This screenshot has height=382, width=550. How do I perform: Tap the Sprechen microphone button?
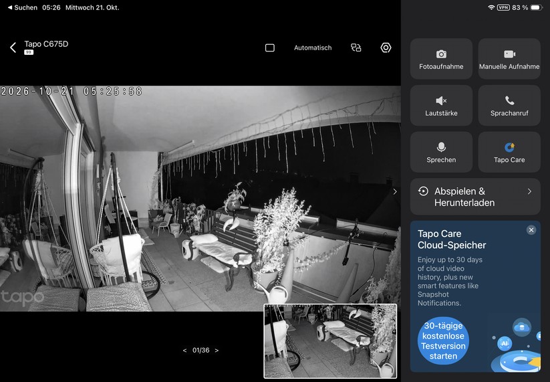click(x=441, y=152)
